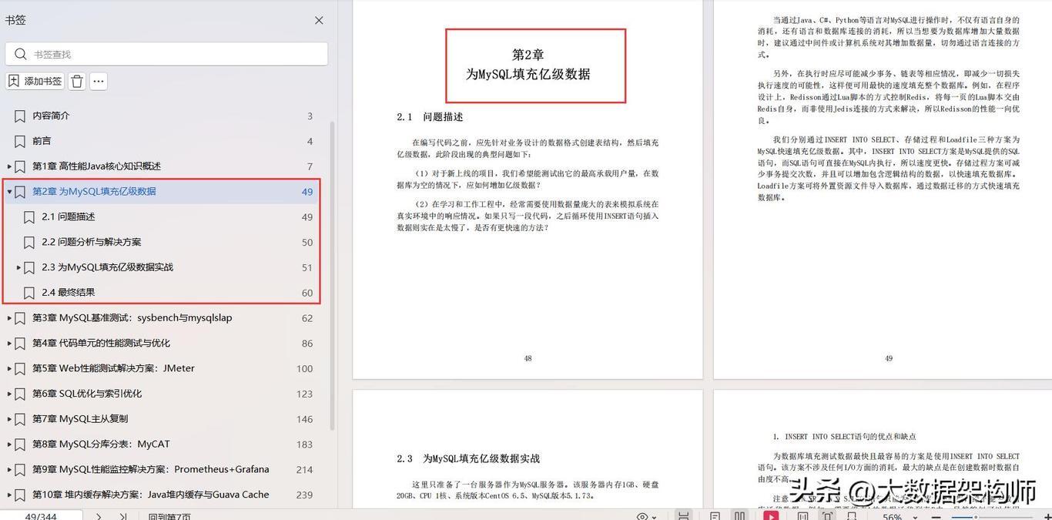Click the bookmark panel vertical scrollbar
This screenshot has width=1052, height=520.
pyautogui.click(x=332, y=275)
